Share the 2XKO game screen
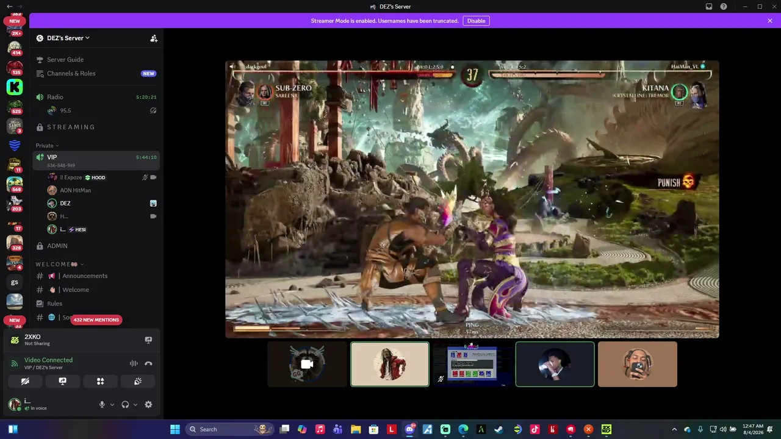The width and height of the screenshot is (781, 439). [148, 340]
